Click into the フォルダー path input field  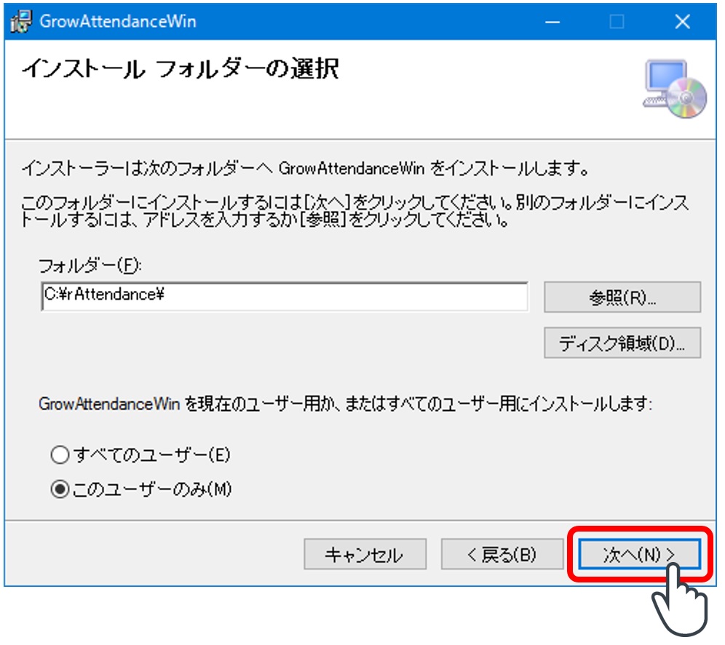point(284,297)
